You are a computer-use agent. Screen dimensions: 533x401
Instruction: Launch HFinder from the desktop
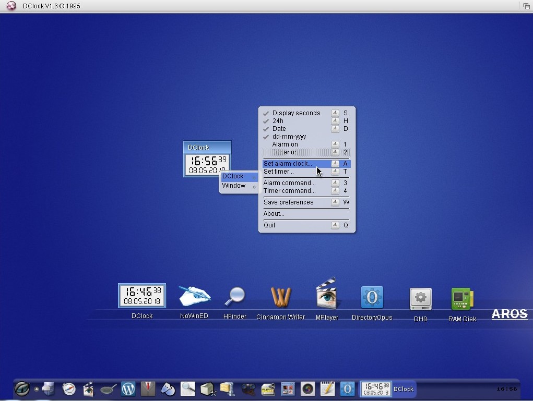[x=234, y=297]
